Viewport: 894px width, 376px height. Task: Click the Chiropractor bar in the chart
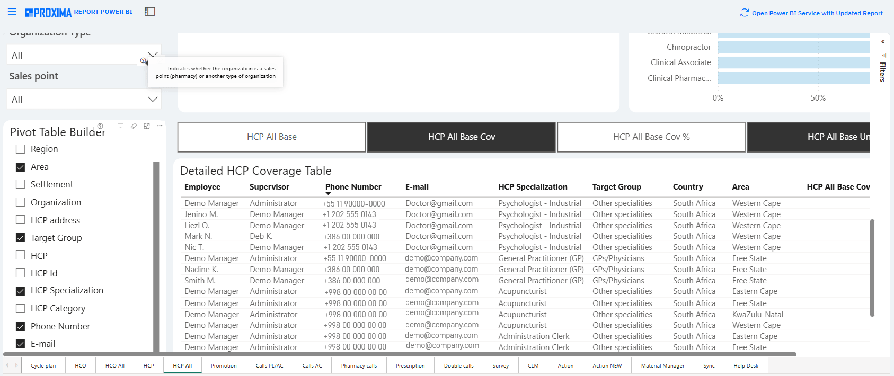click(793, 47)
